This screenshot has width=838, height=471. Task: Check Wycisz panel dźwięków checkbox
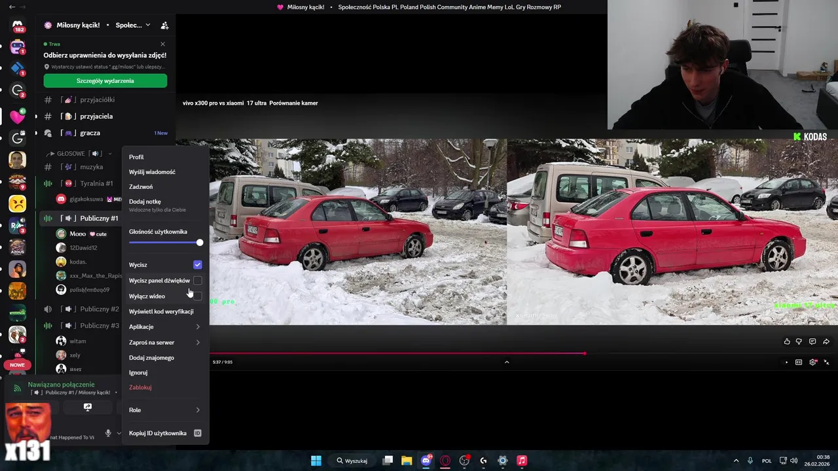click(x=198, y=281)
